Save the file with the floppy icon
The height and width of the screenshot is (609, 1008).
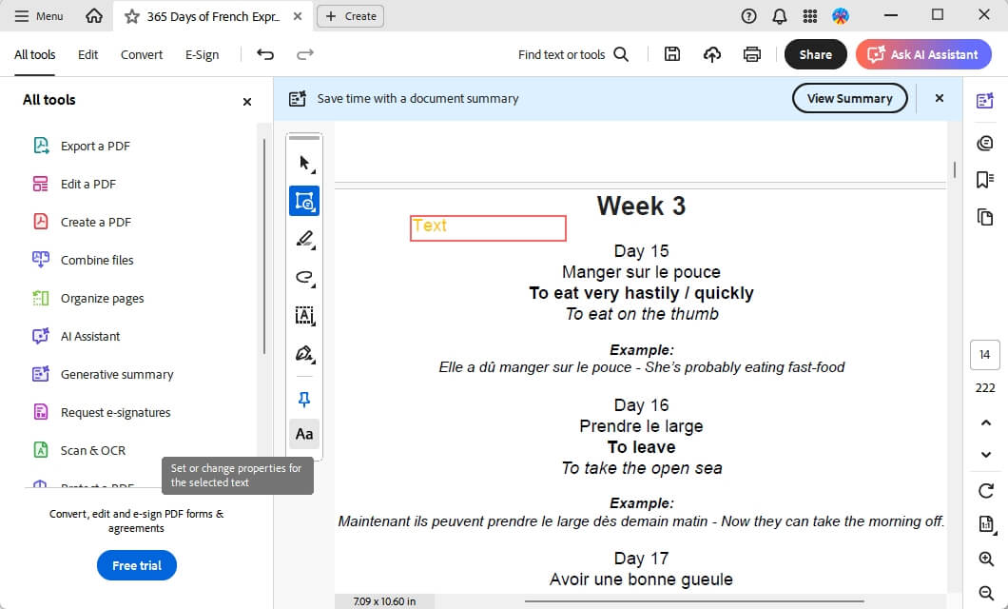pyautogui.click(x=671, y=54)
